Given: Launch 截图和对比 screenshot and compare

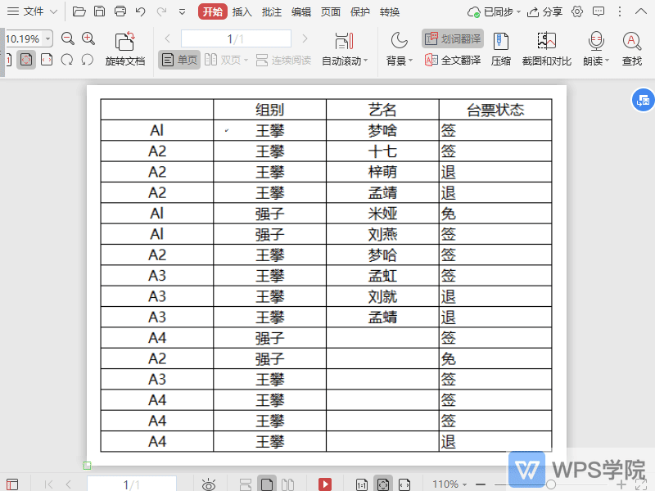Looking at the screenshot, I should pyautogui.click(x=546, y=49).
